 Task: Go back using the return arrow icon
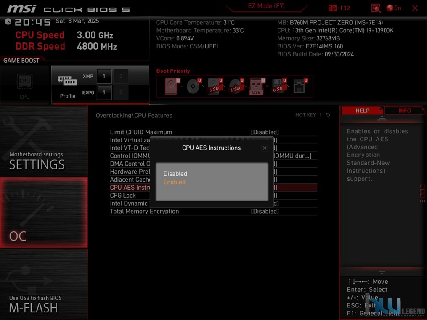[328, 115]
